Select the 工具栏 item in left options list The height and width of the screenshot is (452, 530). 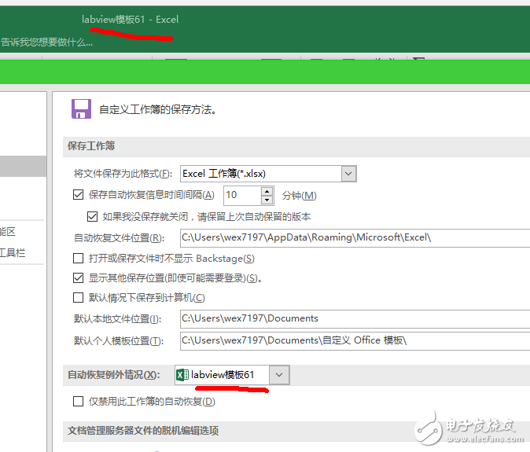click(13, 252)
